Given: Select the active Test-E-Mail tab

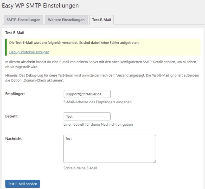Looking at the screenshot, I should coord(101,20).
